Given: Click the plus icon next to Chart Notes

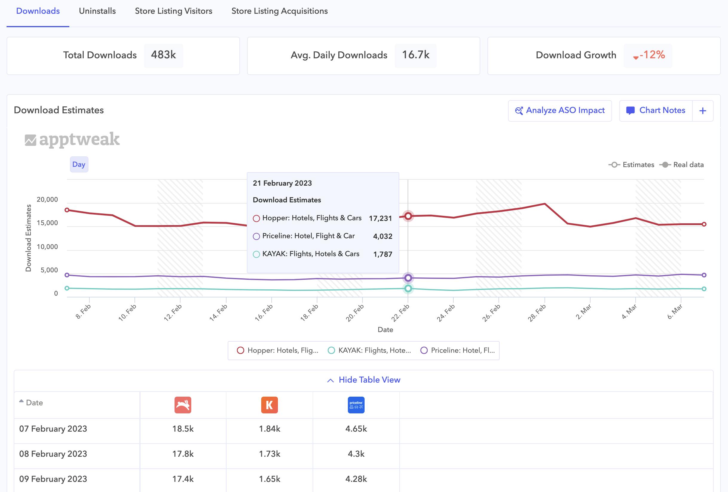Looking at the screenshot, I should point(703,111).
